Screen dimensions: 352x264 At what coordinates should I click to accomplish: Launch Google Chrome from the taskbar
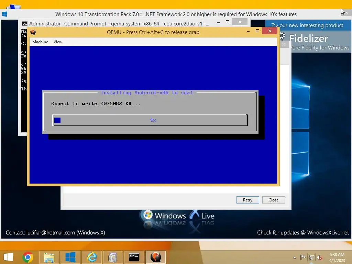28,257
